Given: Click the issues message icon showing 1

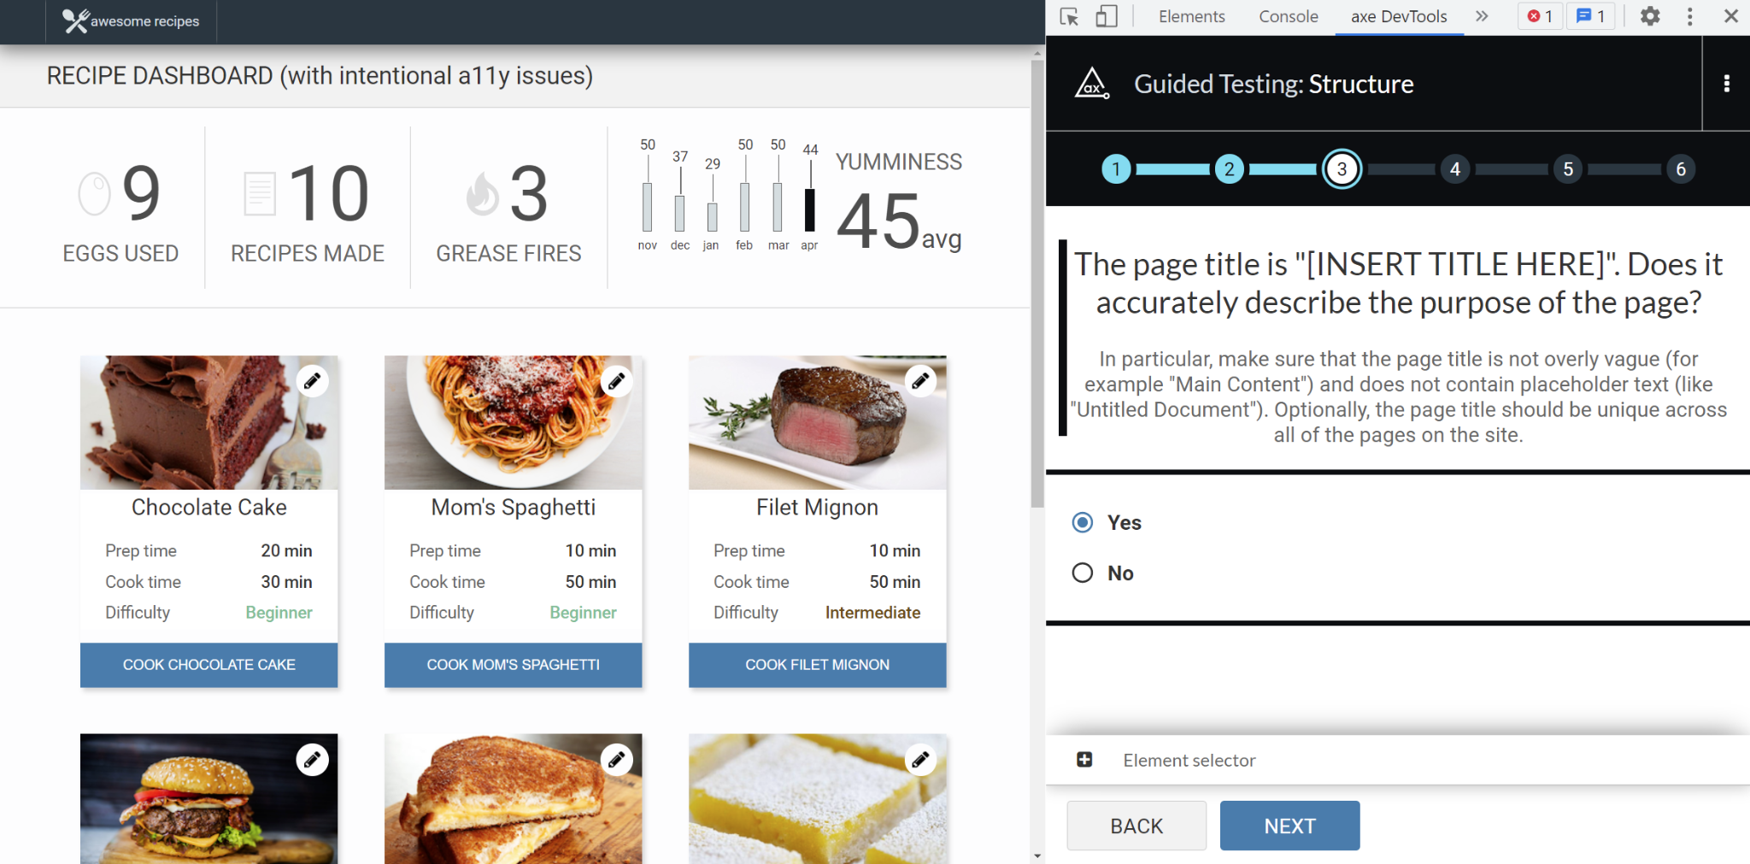Looking at the screenshot, I should click(x=1590, y=15).
